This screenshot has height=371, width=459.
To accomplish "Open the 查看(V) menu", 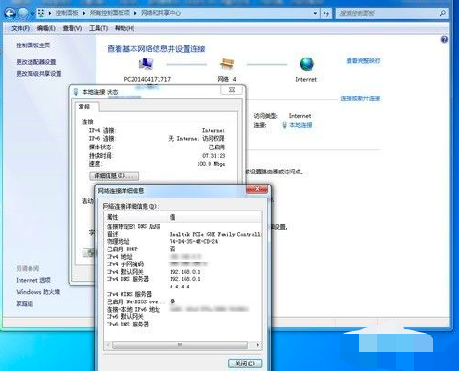I will coord(72,28).
